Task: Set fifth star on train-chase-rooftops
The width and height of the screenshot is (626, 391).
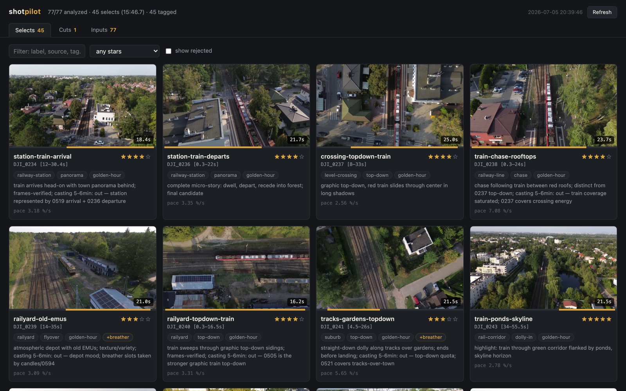Action: [609, 157]
